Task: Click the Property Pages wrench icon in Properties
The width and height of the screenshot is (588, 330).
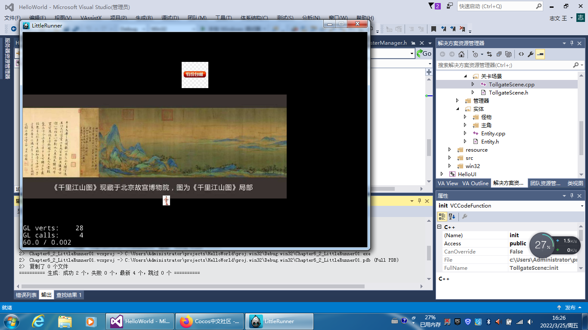Action: click(x=464, y=217)
